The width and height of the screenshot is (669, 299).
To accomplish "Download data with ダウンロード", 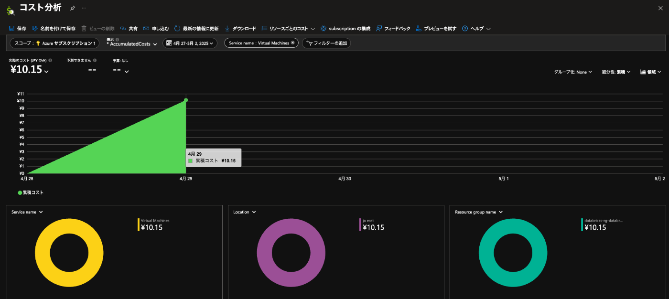I will pyautogui.click(x=240, y=29).
